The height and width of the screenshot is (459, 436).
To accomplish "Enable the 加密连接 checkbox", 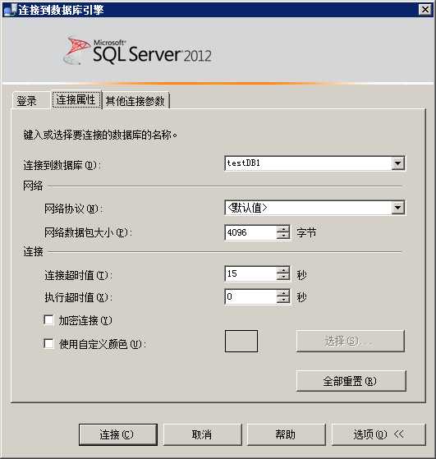I will (48, 320).
